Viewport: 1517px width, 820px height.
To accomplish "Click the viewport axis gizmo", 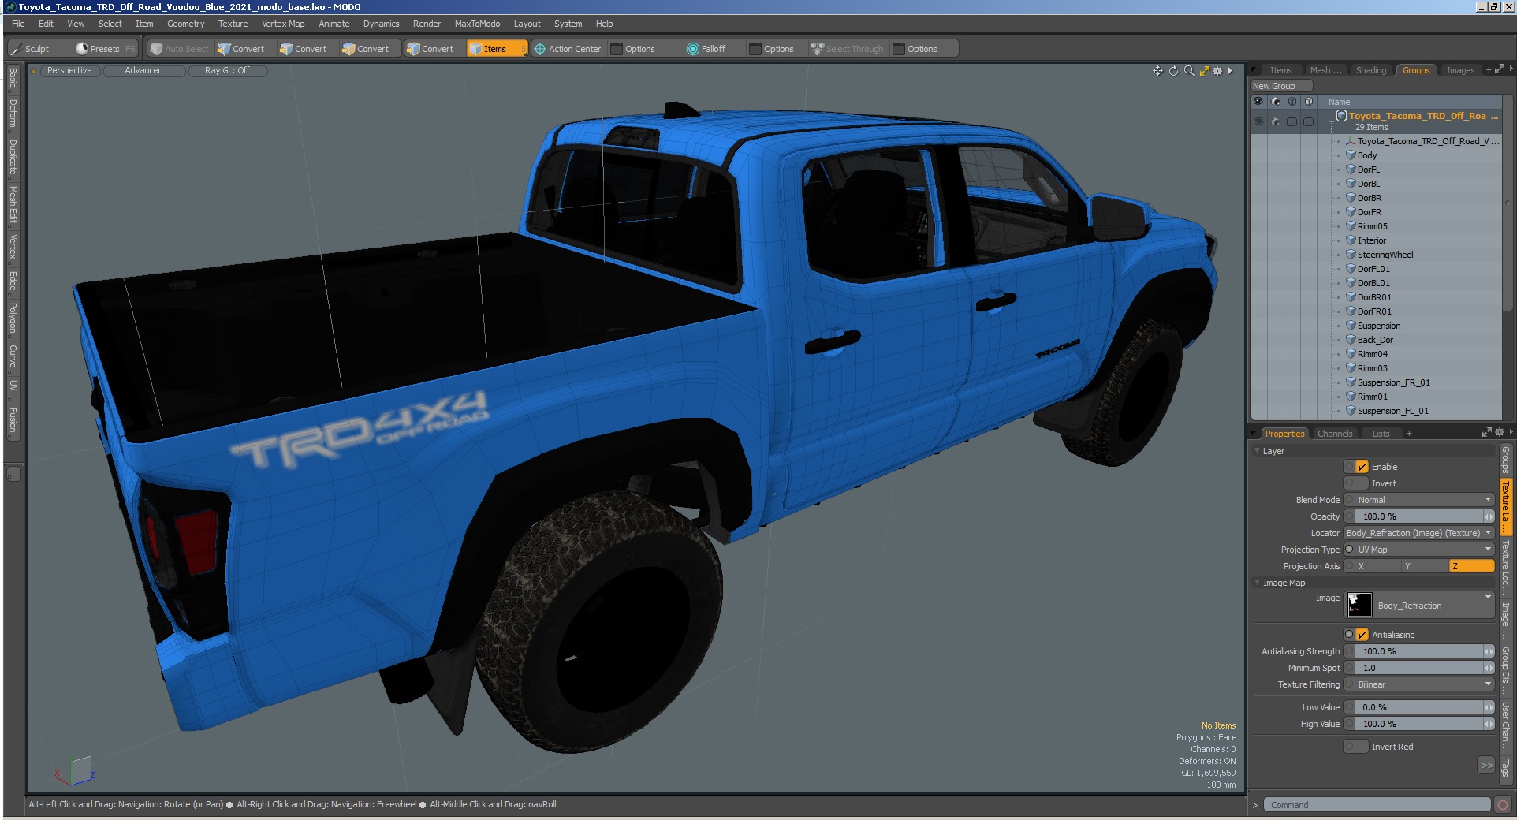I will click(76, 770).
